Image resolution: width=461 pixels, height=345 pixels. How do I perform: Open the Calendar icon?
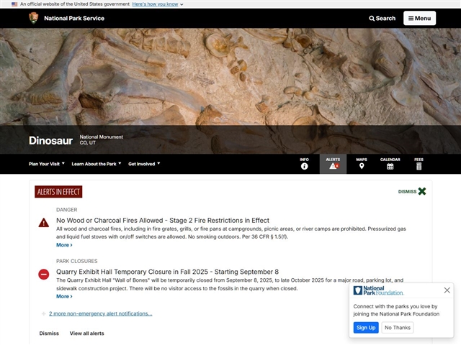390,166
